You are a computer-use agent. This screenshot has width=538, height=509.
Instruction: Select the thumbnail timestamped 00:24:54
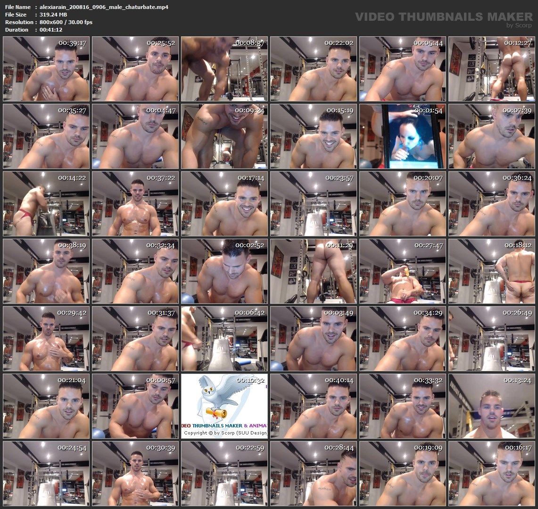point(46,474)
